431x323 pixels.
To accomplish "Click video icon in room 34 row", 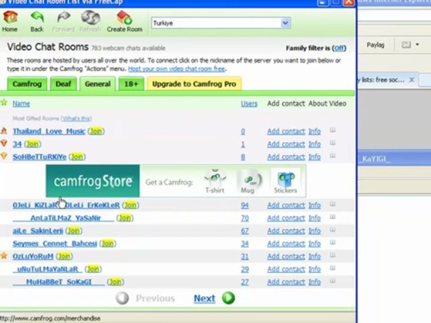I will click(333, 143).
